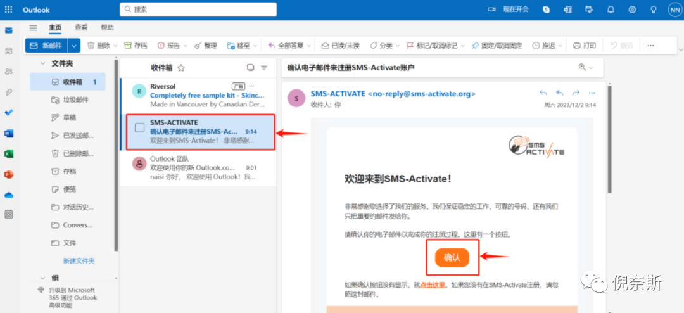Open the Calendar icon in left rail
The height and width of the screenshot is (313, 684).
(9, 51)
